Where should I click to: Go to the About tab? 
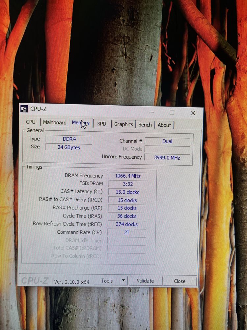pos(164,125)
